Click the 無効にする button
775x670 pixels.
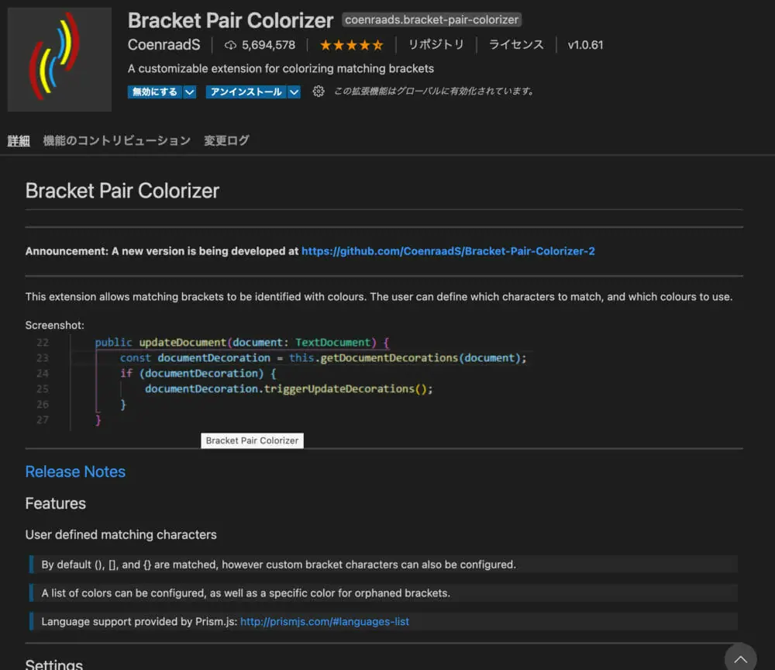click(154, 92)
